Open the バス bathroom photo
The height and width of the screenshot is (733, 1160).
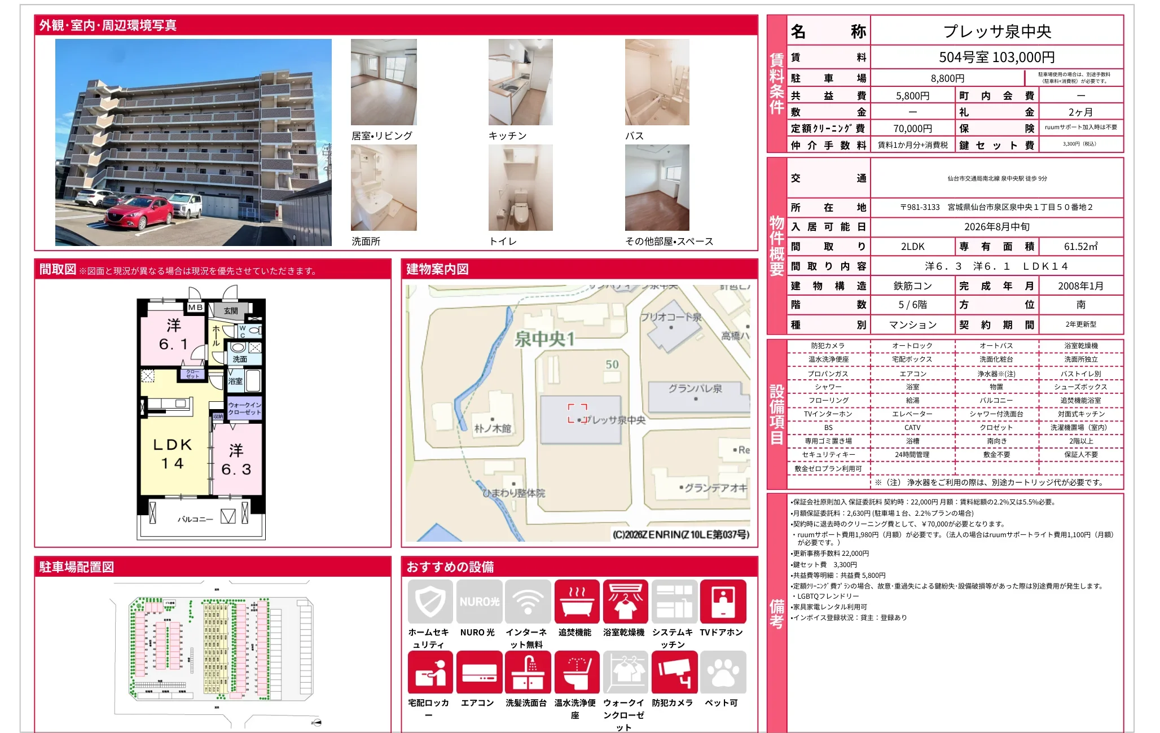point(657,82)
